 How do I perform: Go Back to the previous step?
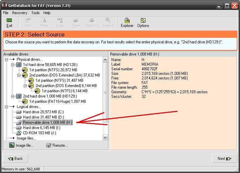[x=15, y=159]
